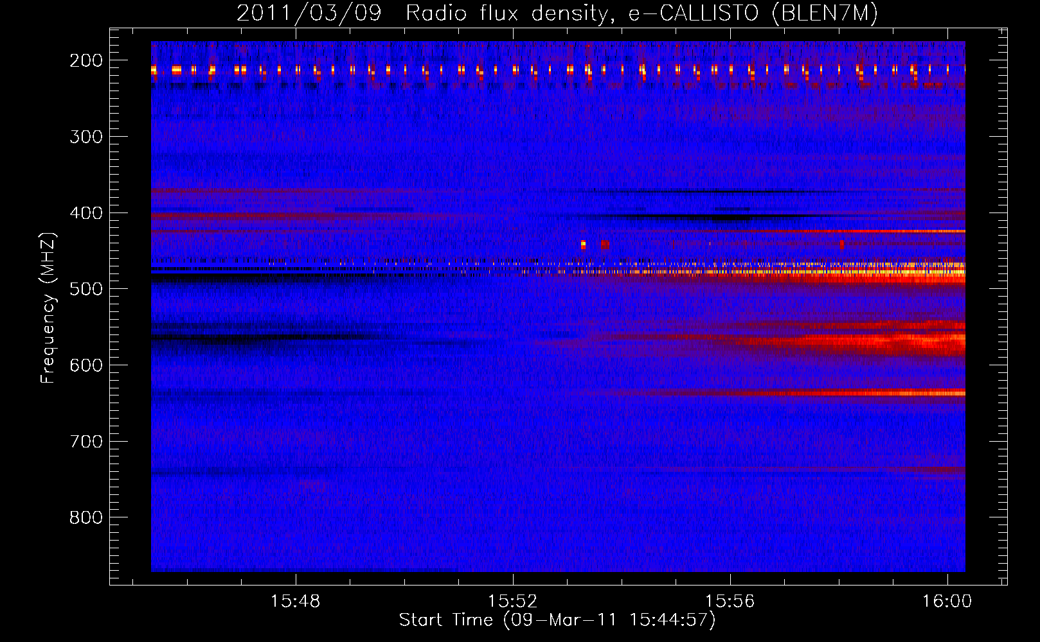Viewport: 1040px width, 642px height.
Task: Select the 400 frequency tick label
Action: pos(85,213)
